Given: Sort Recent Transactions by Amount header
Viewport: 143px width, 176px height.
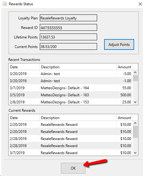Looking at the screenshot, I should [124, 67].
